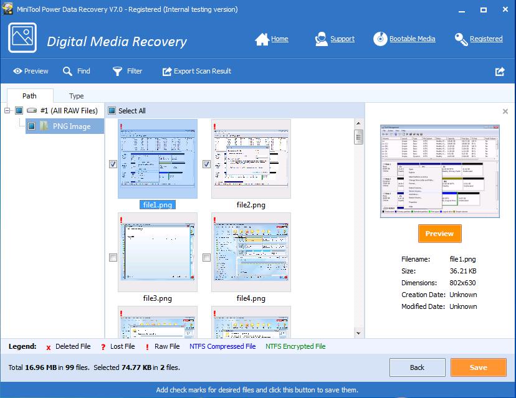Click the Bootable Media disc icon

(380, 39)
